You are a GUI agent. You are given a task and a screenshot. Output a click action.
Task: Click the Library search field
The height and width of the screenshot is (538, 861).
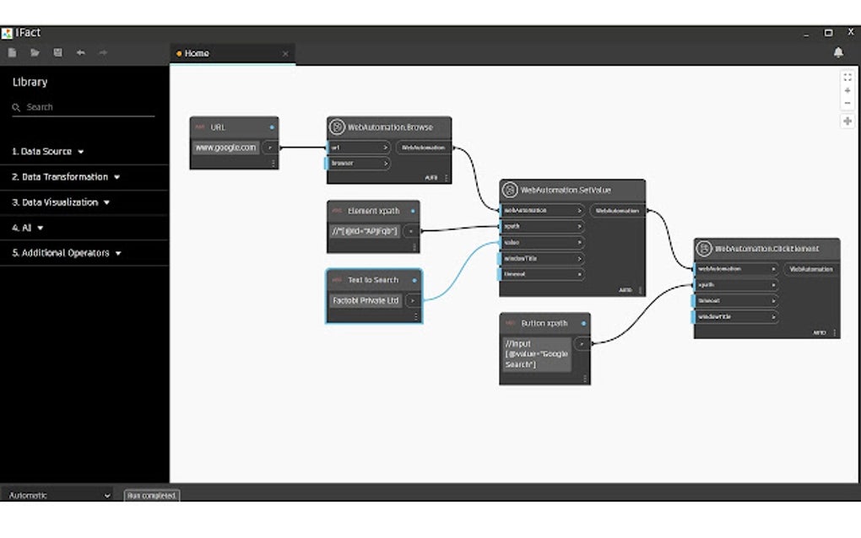click(80, 107)
